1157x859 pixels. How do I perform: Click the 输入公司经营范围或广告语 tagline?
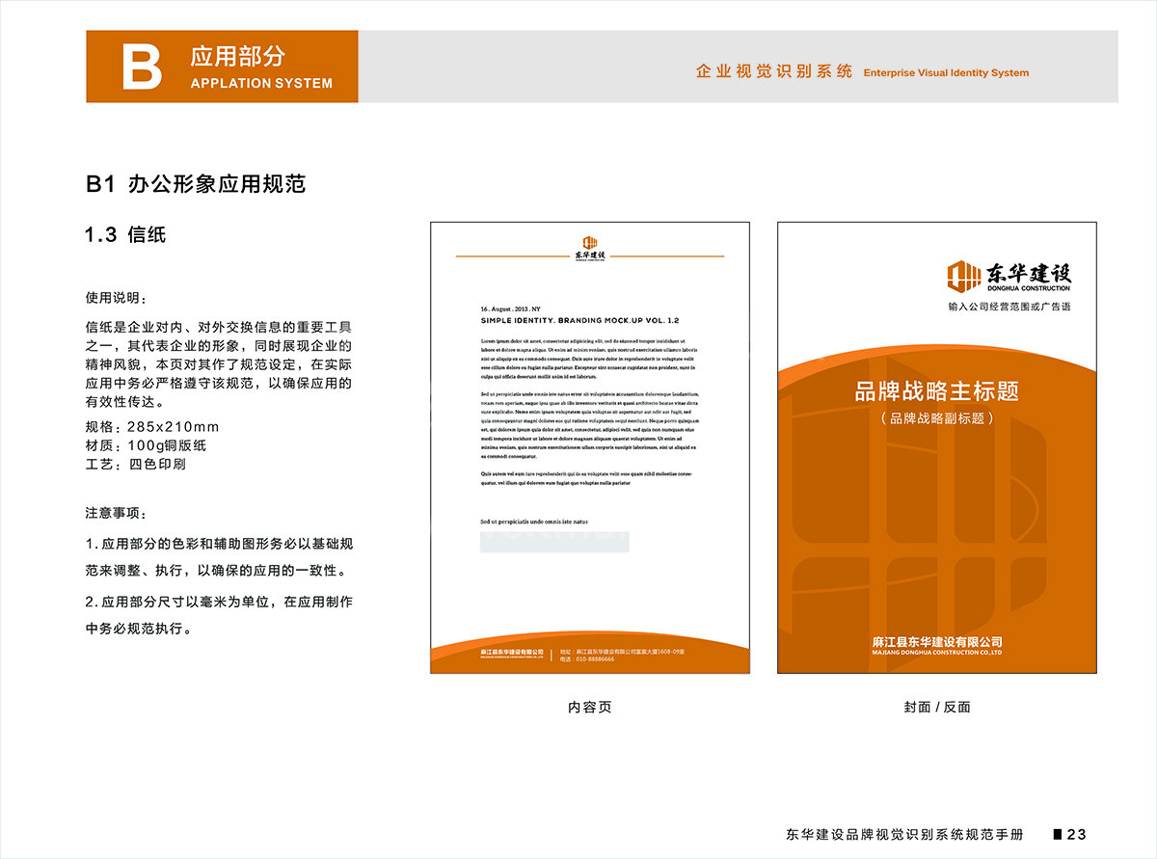coord(1010,308)
